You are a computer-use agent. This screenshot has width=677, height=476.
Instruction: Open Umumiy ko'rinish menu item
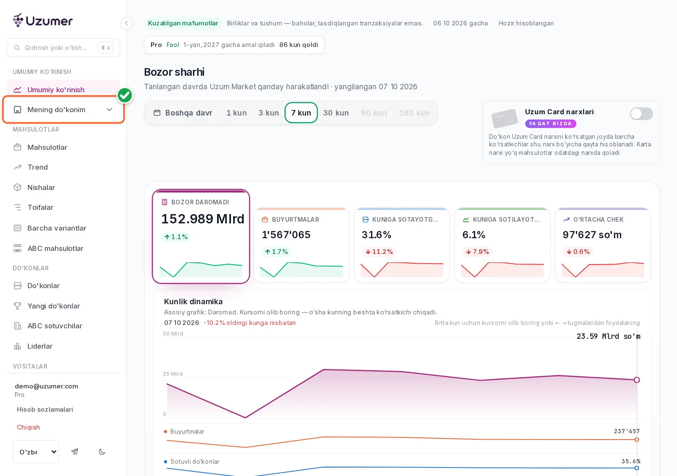click(63, 90)
